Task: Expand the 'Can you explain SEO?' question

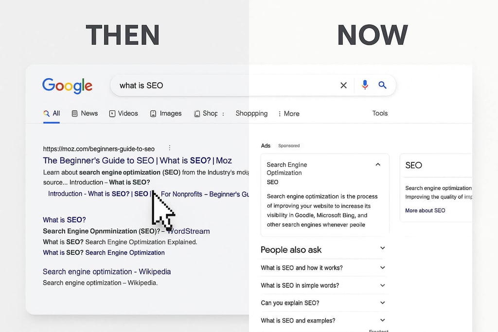Action: click(382, 303)
